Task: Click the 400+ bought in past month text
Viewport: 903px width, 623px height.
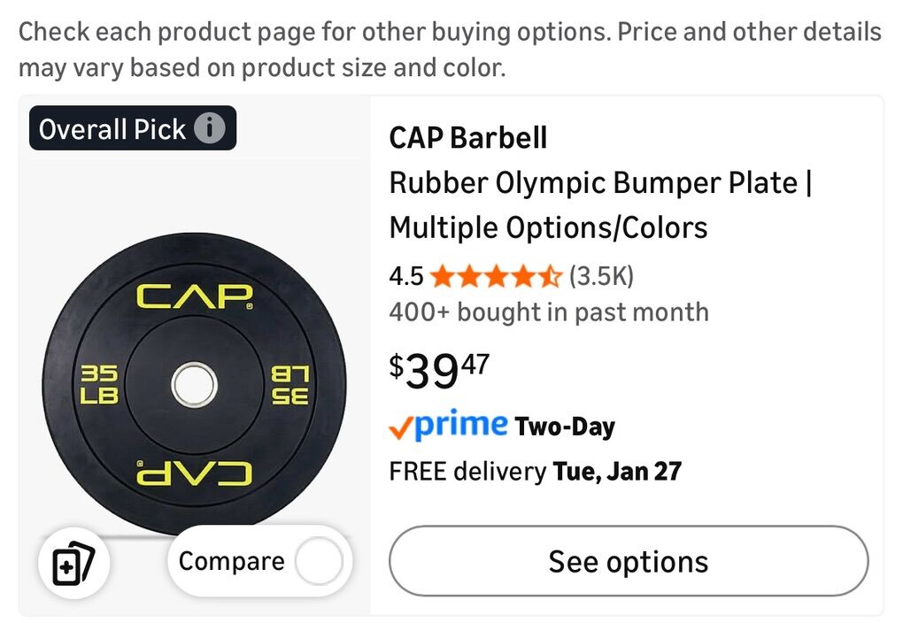Action: pyautogui.click(x=549, y=312)
